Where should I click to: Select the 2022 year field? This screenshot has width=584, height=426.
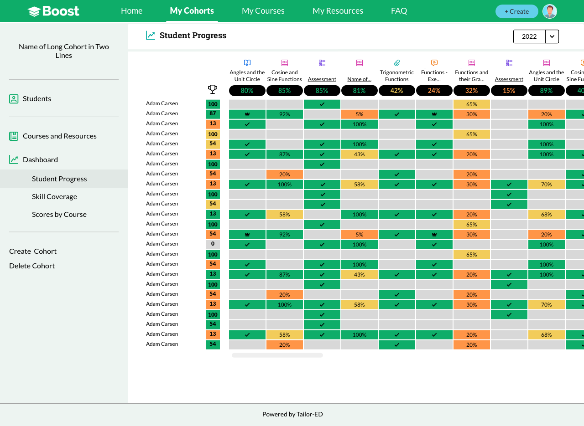[529, 36]
